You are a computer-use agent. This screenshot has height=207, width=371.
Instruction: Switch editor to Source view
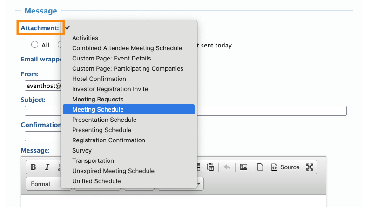tap(285, 167)
